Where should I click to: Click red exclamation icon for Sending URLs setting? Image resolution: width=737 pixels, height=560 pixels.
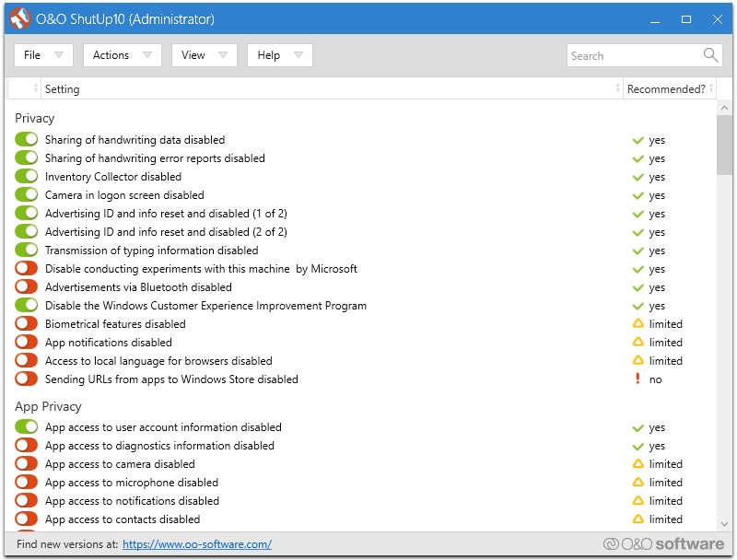point(638,379)
